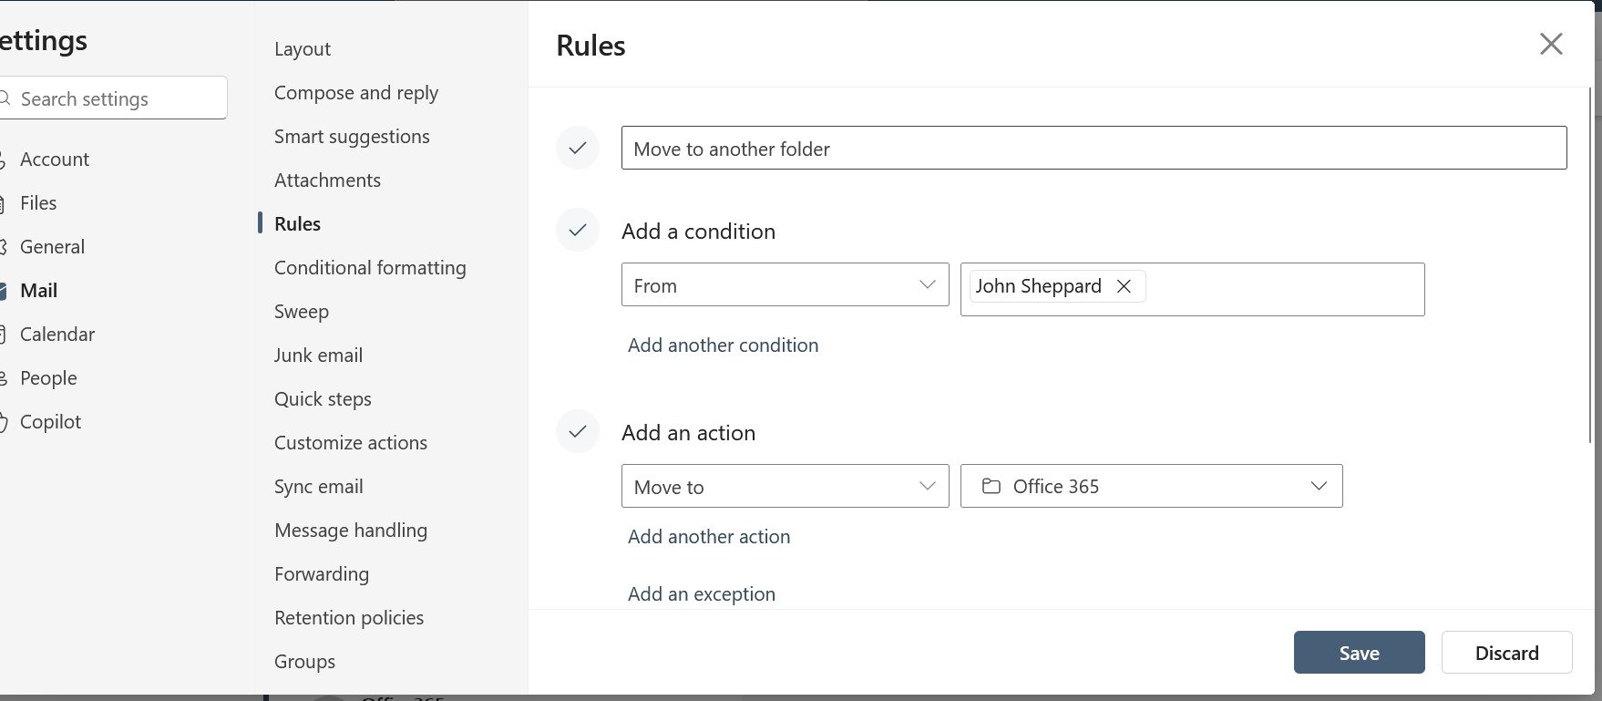
Task: Select the Mail settings category
Action: [38, 291]
